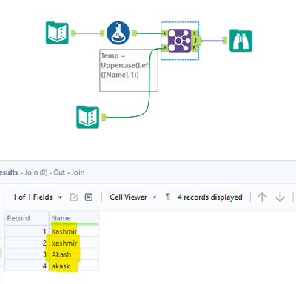Open the Browse binoculars tool

click(240, 41)
